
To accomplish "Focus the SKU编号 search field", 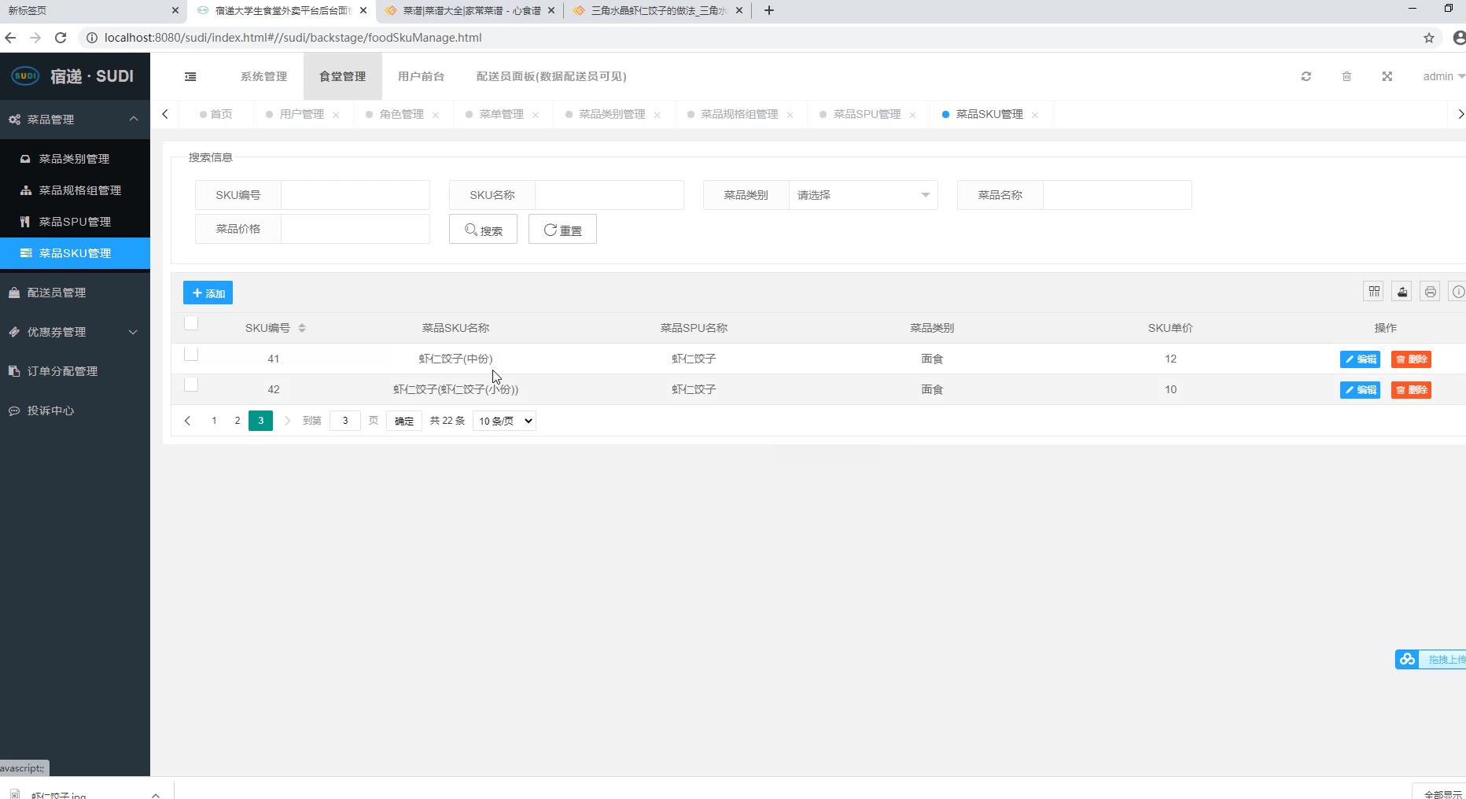I will (x=355, y=195).
